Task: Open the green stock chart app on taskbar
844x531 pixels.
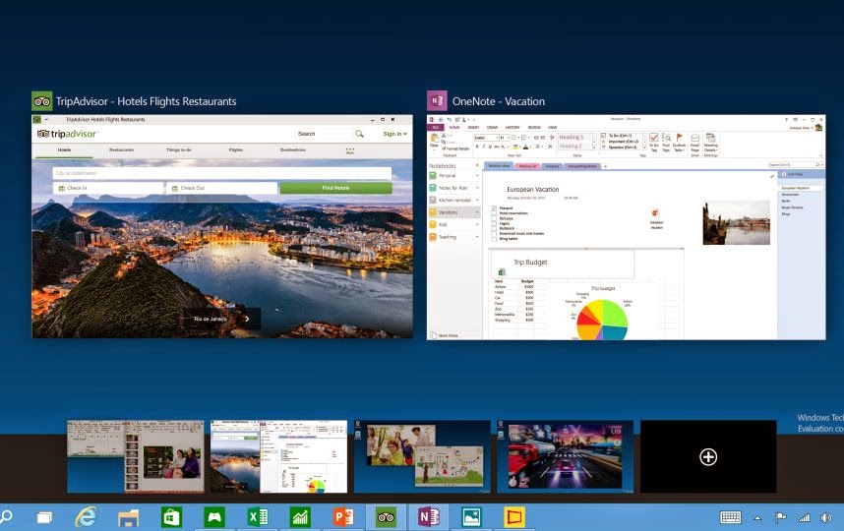Action: (300, 517)
